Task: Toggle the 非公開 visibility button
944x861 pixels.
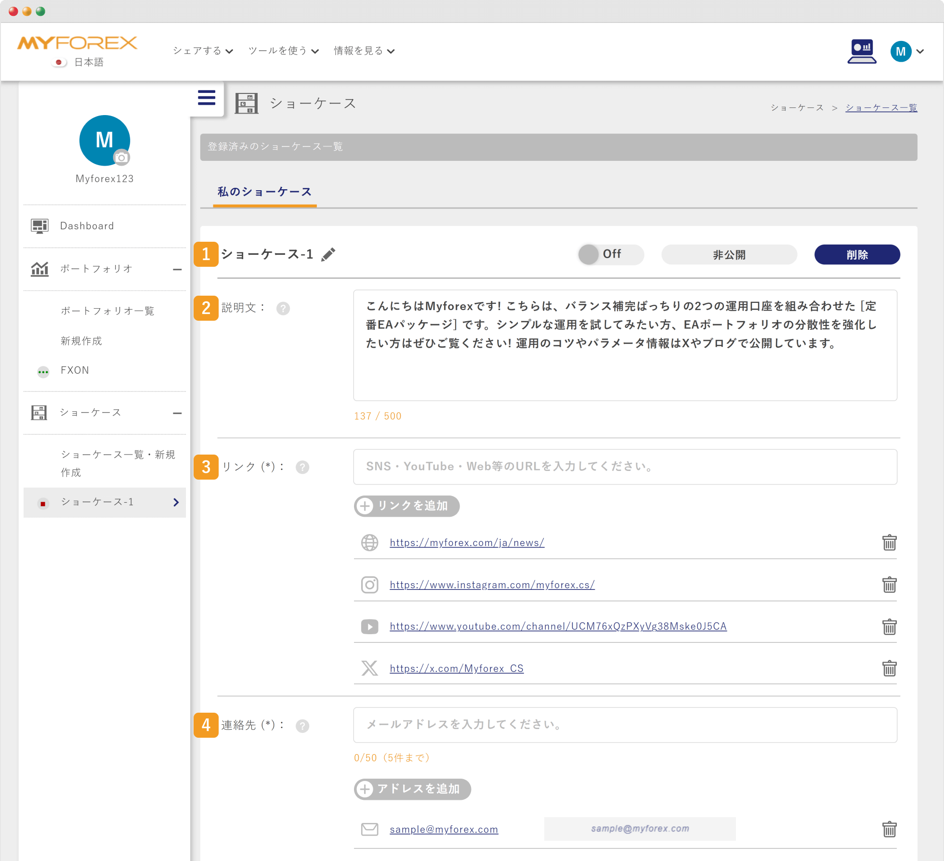Action: pyautogui.click(x=729, y=254)
